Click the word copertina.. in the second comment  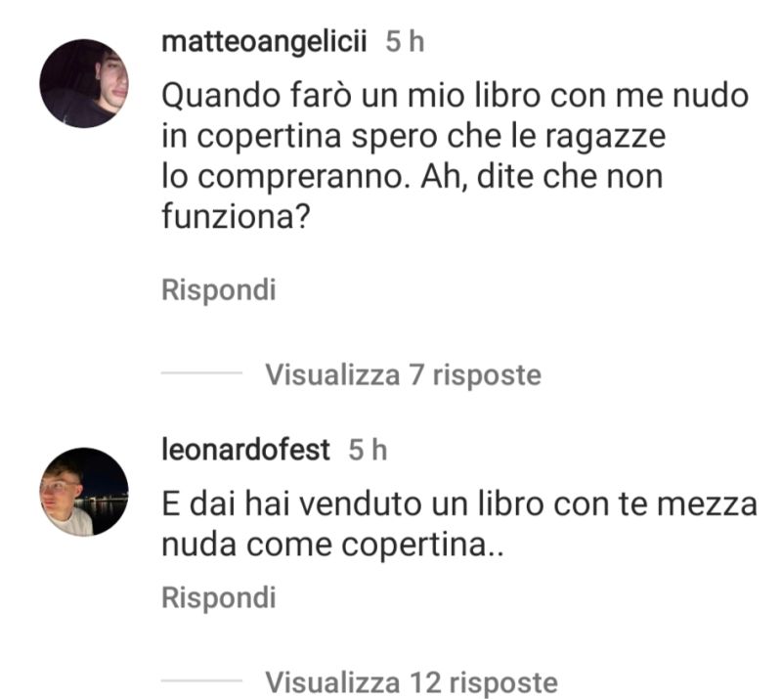[422, 545]
